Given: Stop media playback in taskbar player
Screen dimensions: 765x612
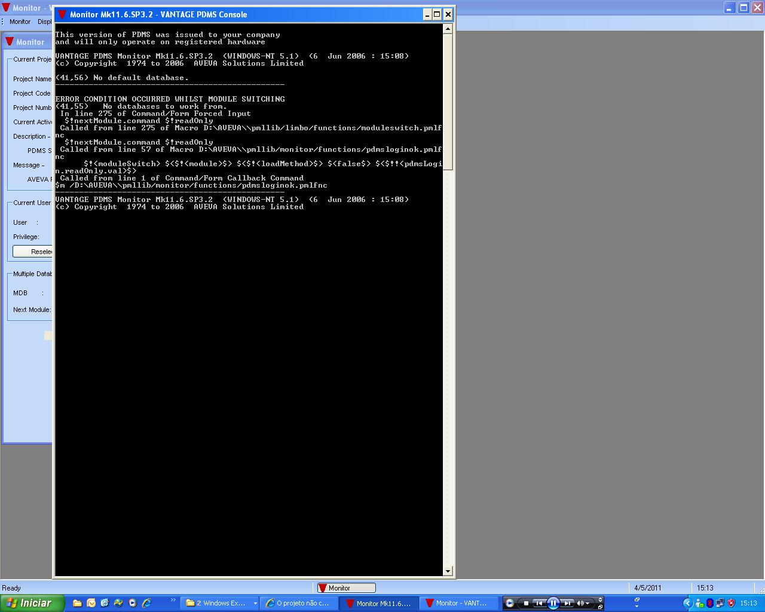Looking at the screenshot, I should (526, 603).
